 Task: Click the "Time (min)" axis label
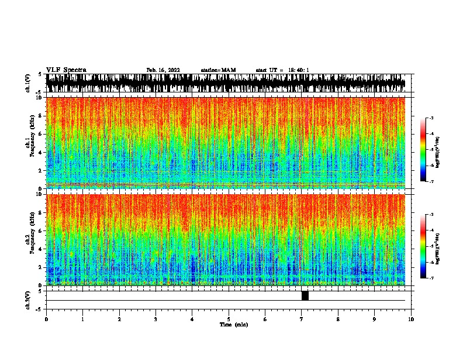point(234,325)
